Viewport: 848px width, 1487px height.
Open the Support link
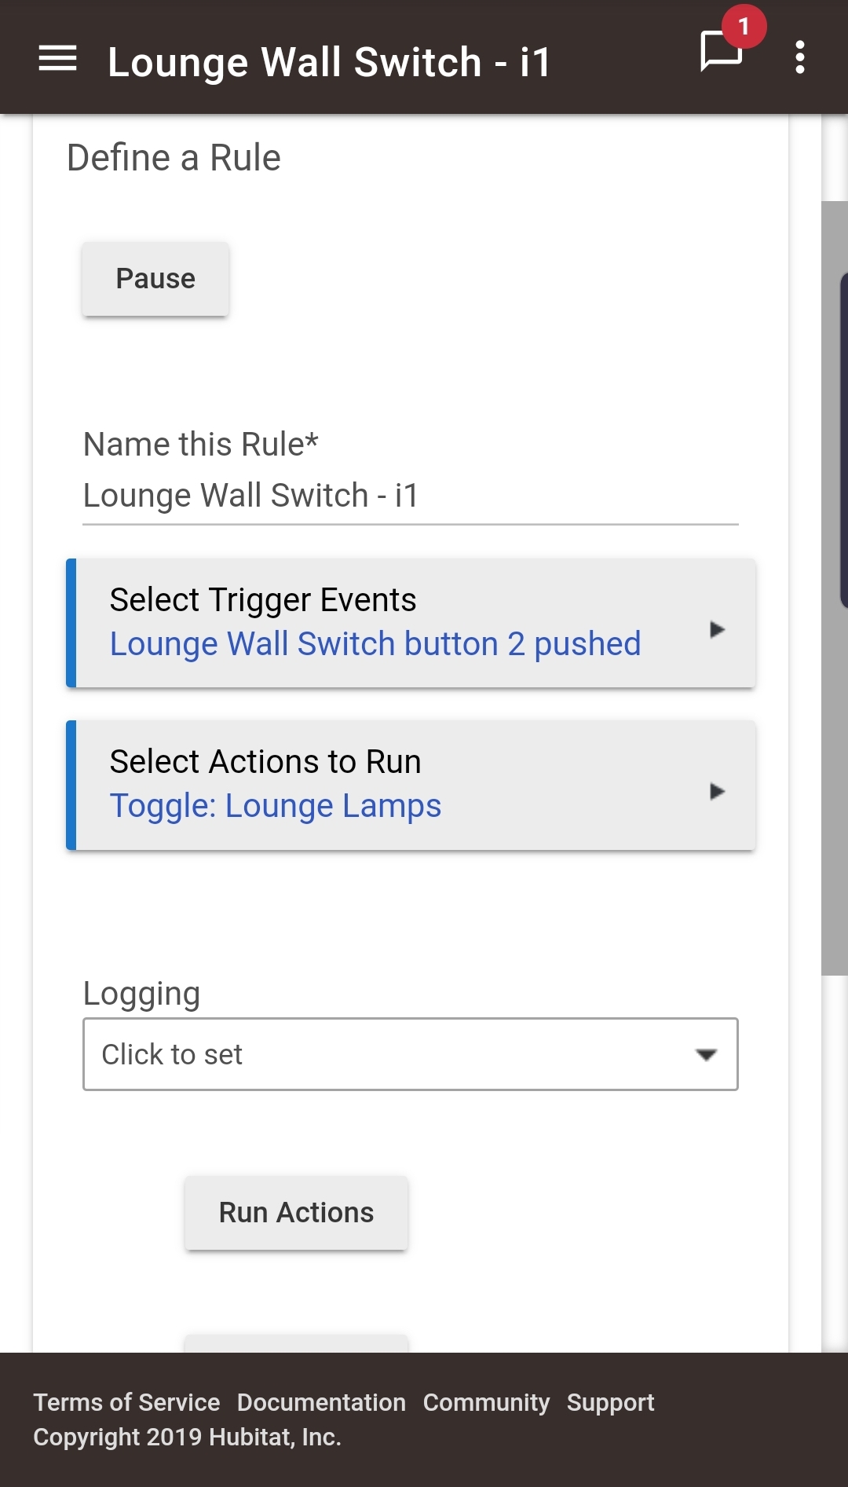610,1402
